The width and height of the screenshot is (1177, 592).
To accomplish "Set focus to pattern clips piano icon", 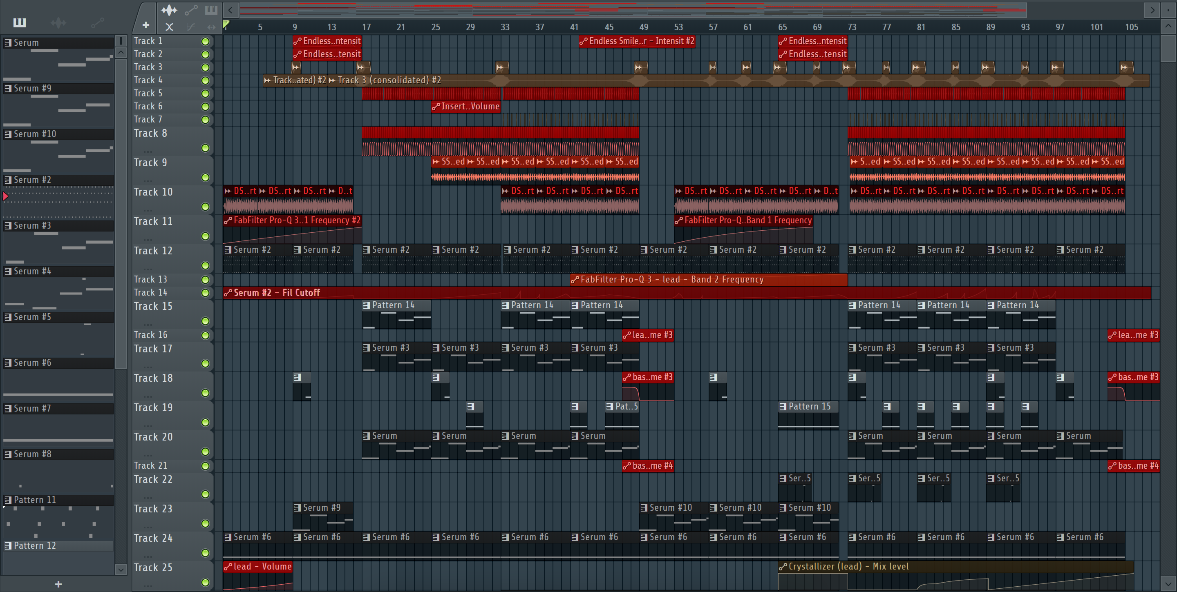I will 211,10.
